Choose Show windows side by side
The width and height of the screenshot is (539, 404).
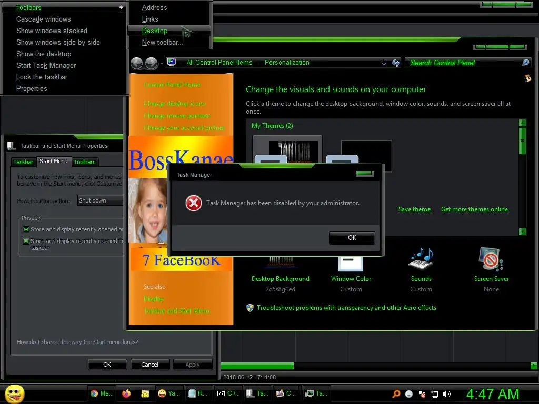tap(64, 42)
